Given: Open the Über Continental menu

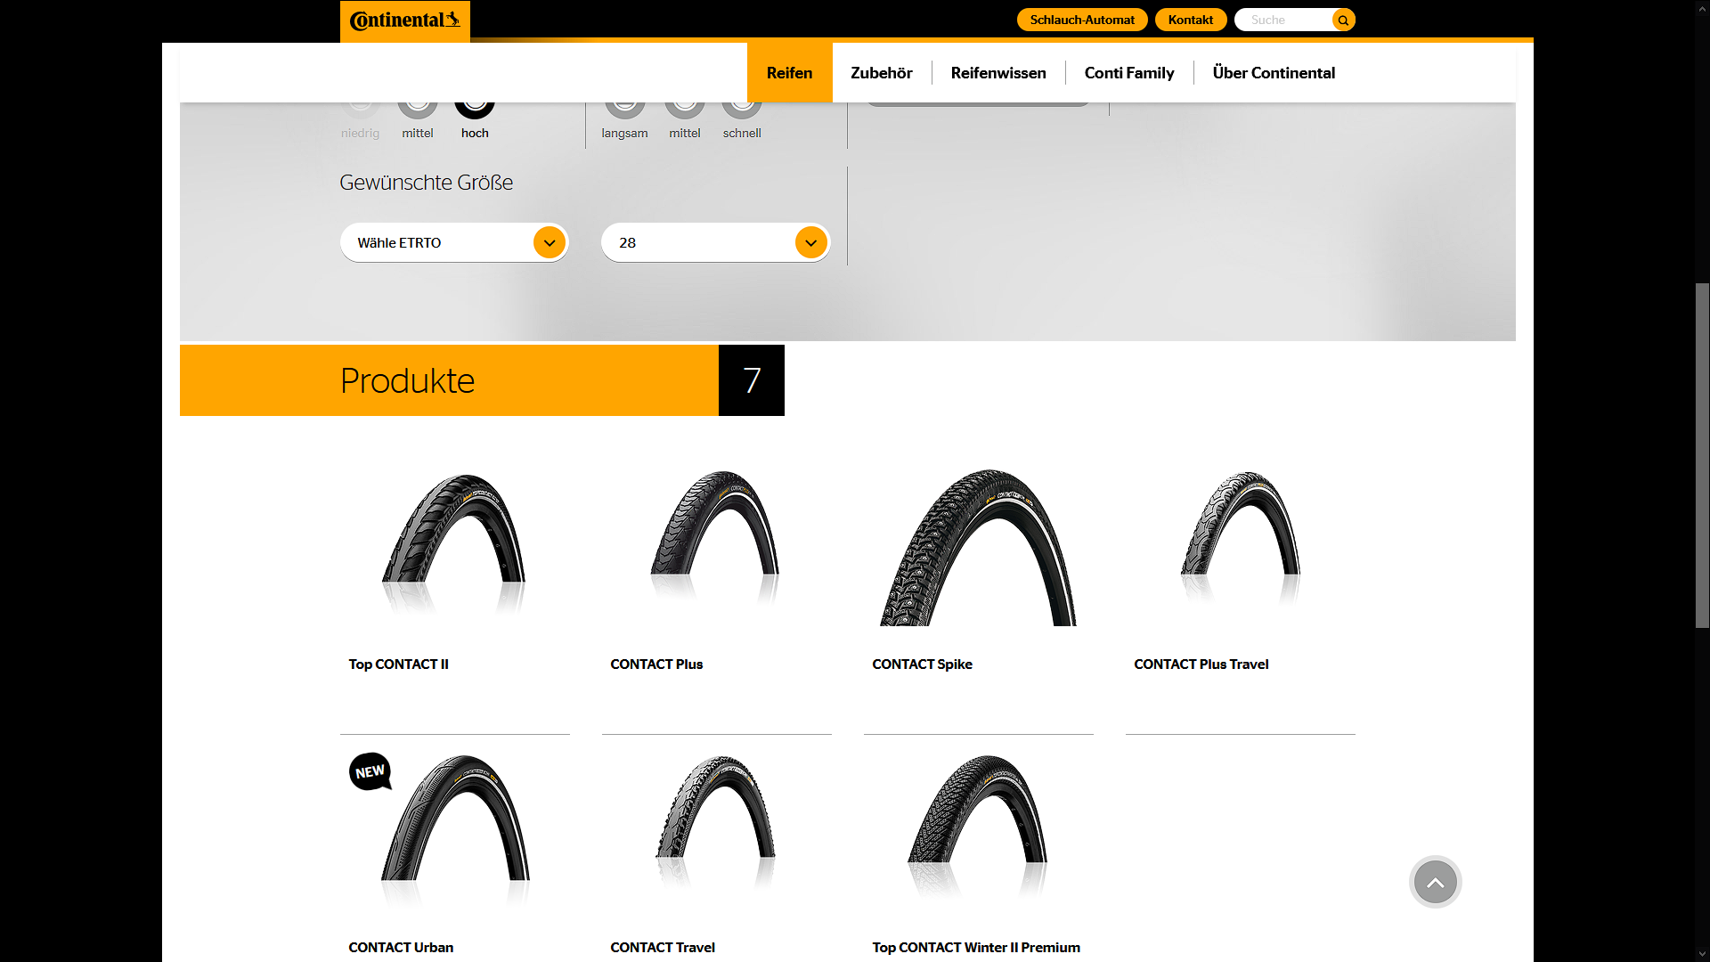Looking at the screenshot, I should 1274,73.
